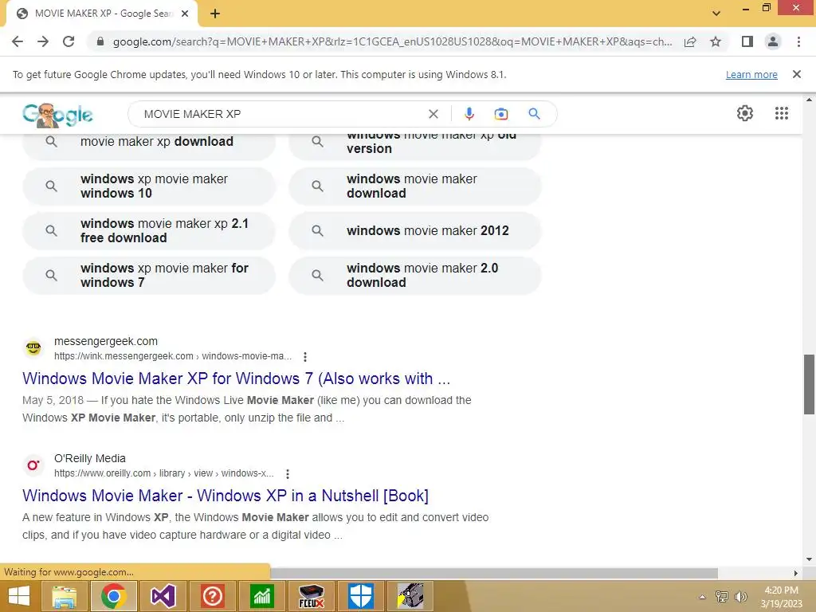The image size is (816, 612).
Task: Choose 'windows movie maker xp 2.1 free download'
Action: [149, 230]
